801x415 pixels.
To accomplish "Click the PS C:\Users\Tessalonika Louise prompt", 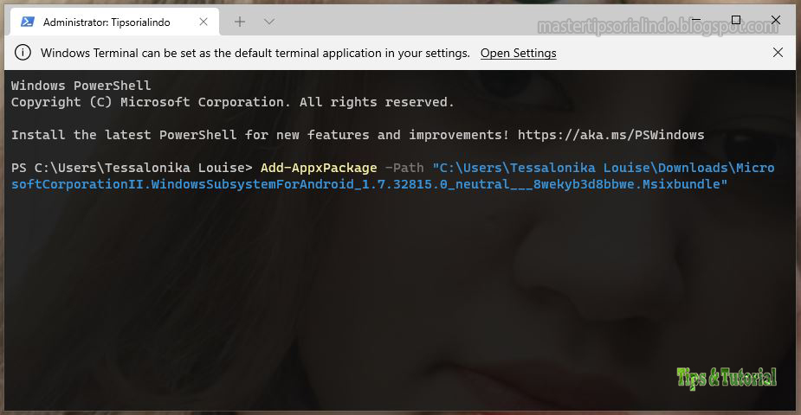I will coord(132,168).
